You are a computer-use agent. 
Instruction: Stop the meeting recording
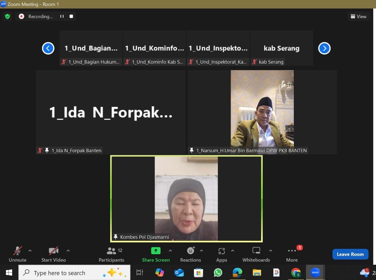71,17
